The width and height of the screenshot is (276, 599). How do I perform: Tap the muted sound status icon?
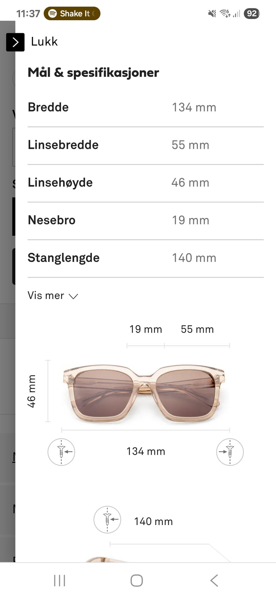coord(212,14)
